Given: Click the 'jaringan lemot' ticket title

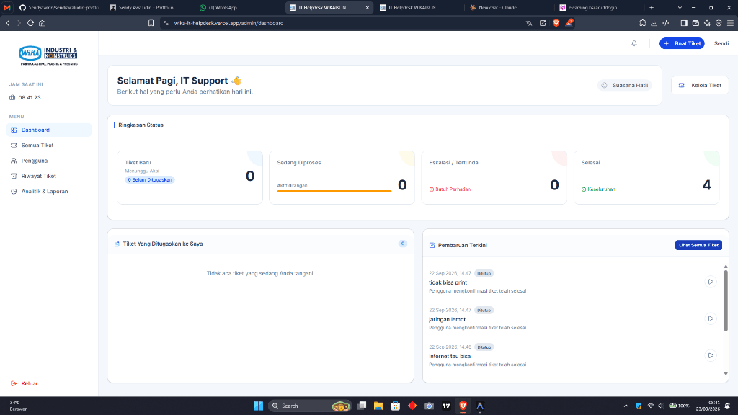Looking at the screenshot, I should coord(447,319).
